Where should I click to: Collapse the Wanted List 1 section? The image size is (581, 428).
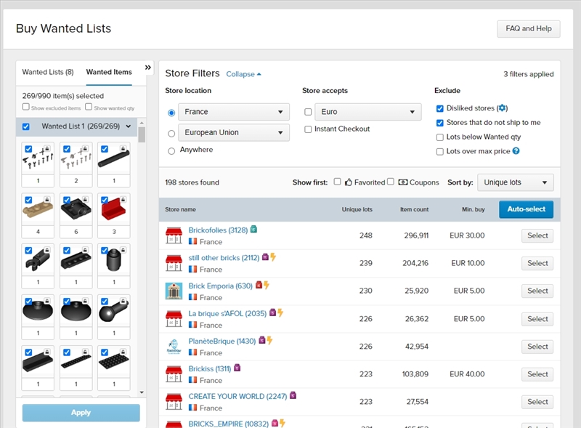click(129, 126)
